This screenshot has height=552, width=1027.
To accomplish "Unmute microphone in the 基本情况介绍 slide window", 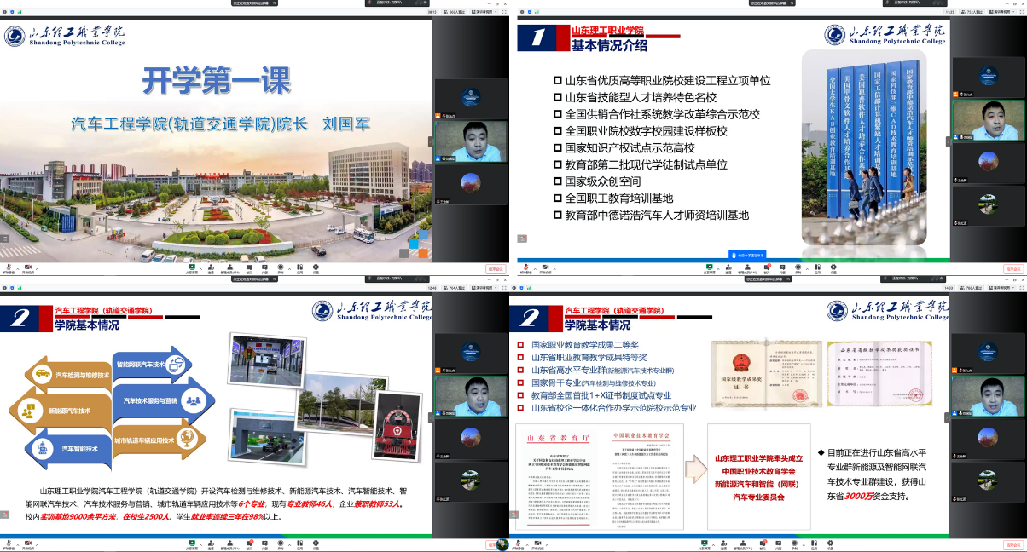I will coord(526,267).
